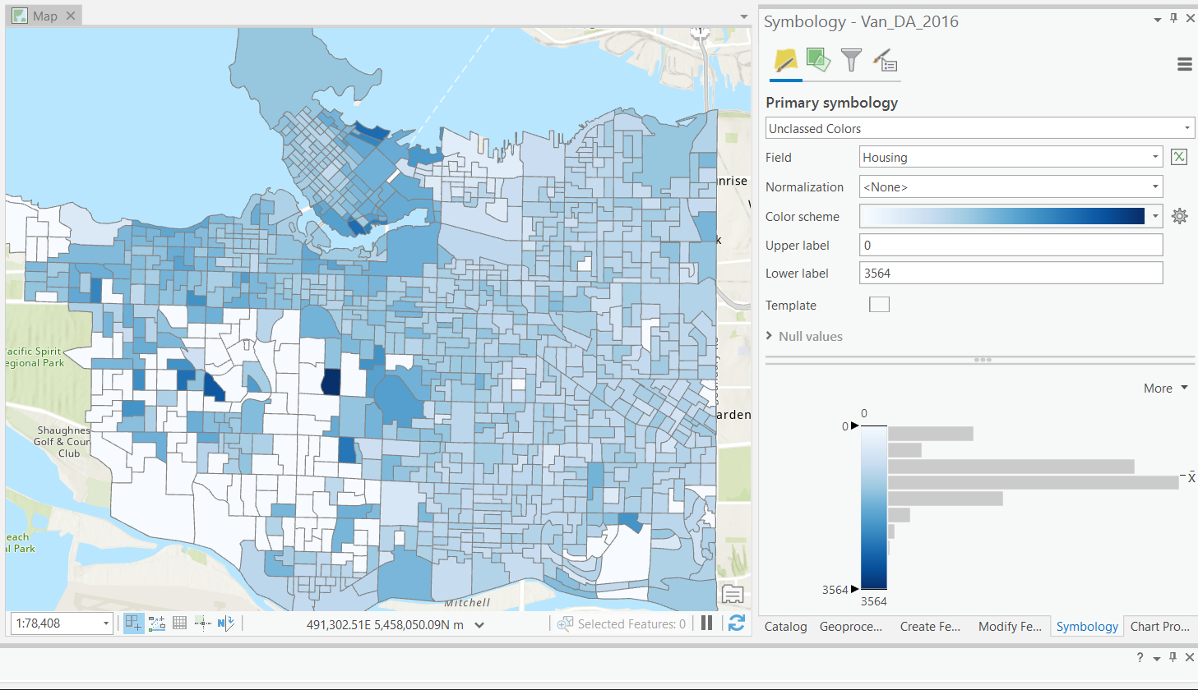The image size is (1198, 690).
Task: Check the Template checkbox
Action: coord(879,305)
